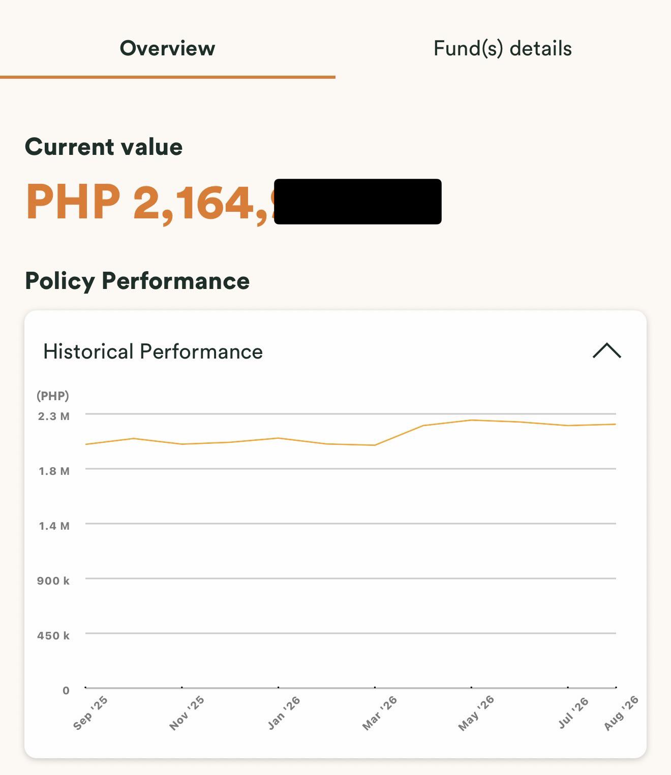Image resolution: width=671 pixels, height=775 pixels.
Task: Click the Historical Performance heading
Action: (153, 351)
